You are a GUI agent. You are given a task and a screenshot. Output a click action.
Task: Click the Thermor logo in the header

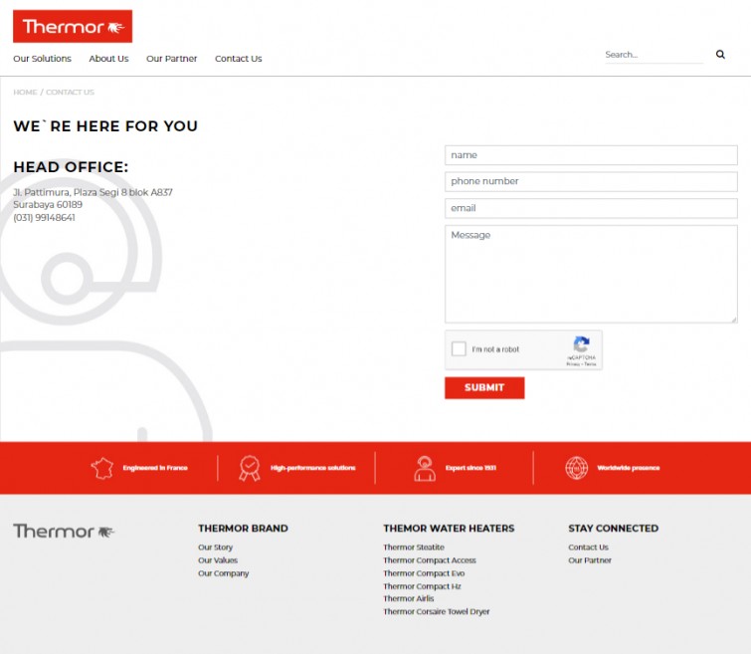point(73,26)
